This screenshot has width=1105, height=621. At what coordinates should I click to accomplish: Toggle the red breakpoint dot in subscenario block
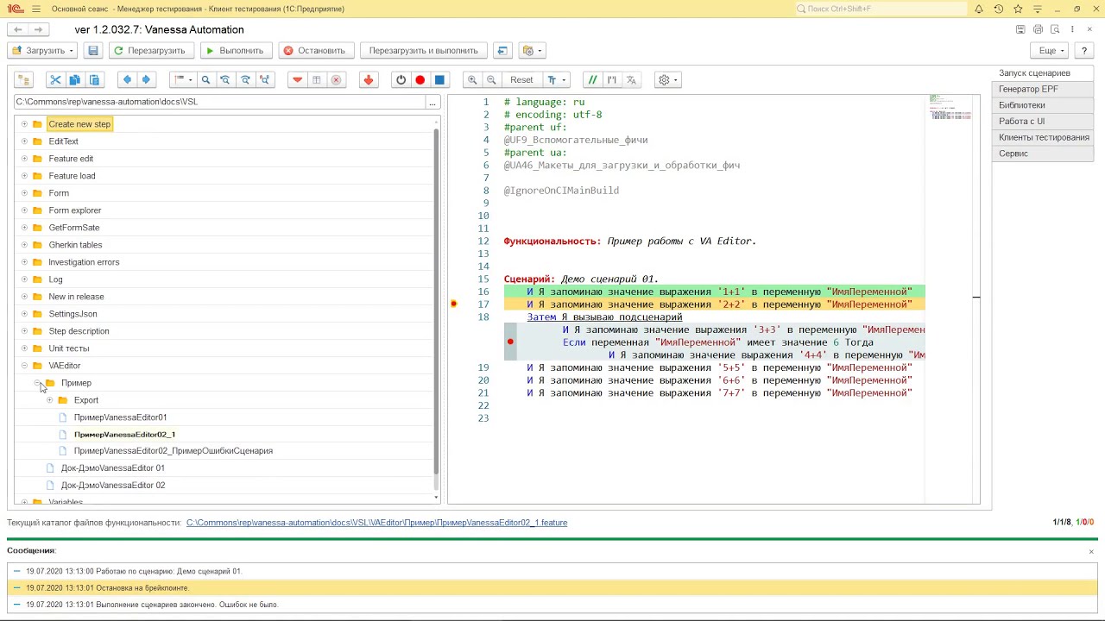pyautogui.click(x=510, y=342)
